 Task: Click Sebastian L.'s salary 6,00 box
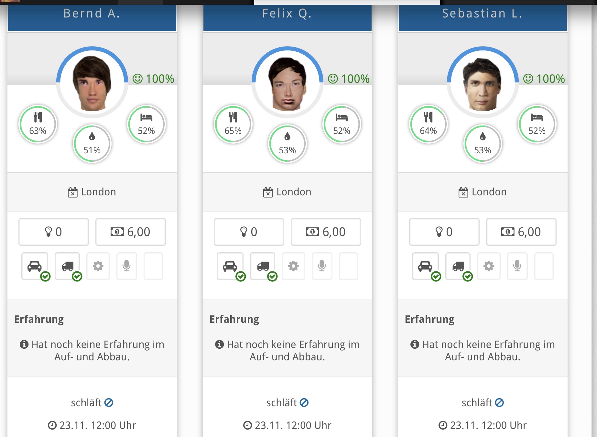coord(521,232)
